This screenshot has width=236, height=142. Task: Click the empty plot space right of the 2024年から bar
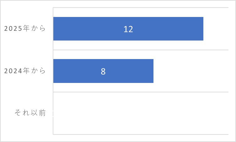(191, 71)
